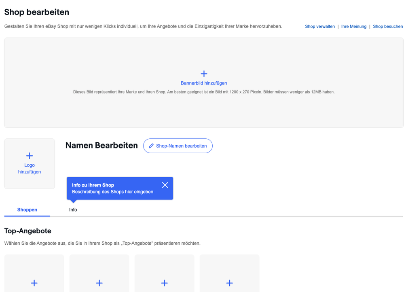This screenshot has width=404, height=292.
Task: Close the Info zu Ihrem Shop tooltip
Action: 165,185
